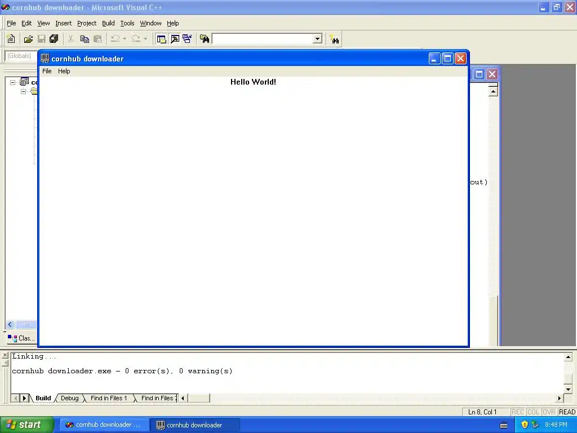Open the Insert menu
Viewport: 577px width, 433px height.
pyautogui.click(x=63, y=23)
